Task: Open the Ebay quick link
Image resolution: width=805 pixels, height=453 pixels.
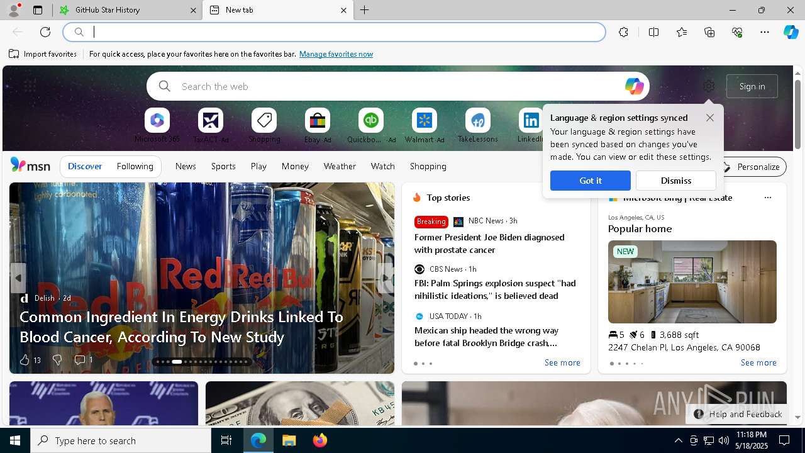Action: (x=318, y=126)
